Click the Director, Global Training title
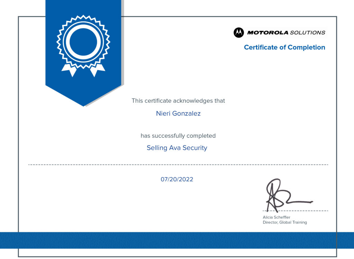 point(285,222)
